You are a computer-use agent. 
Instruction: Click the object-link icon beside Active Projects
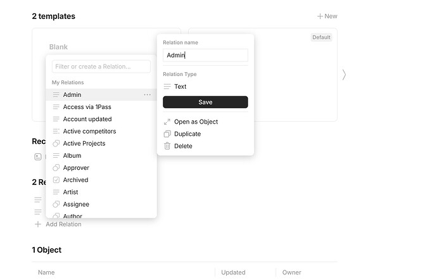[56, 143]
